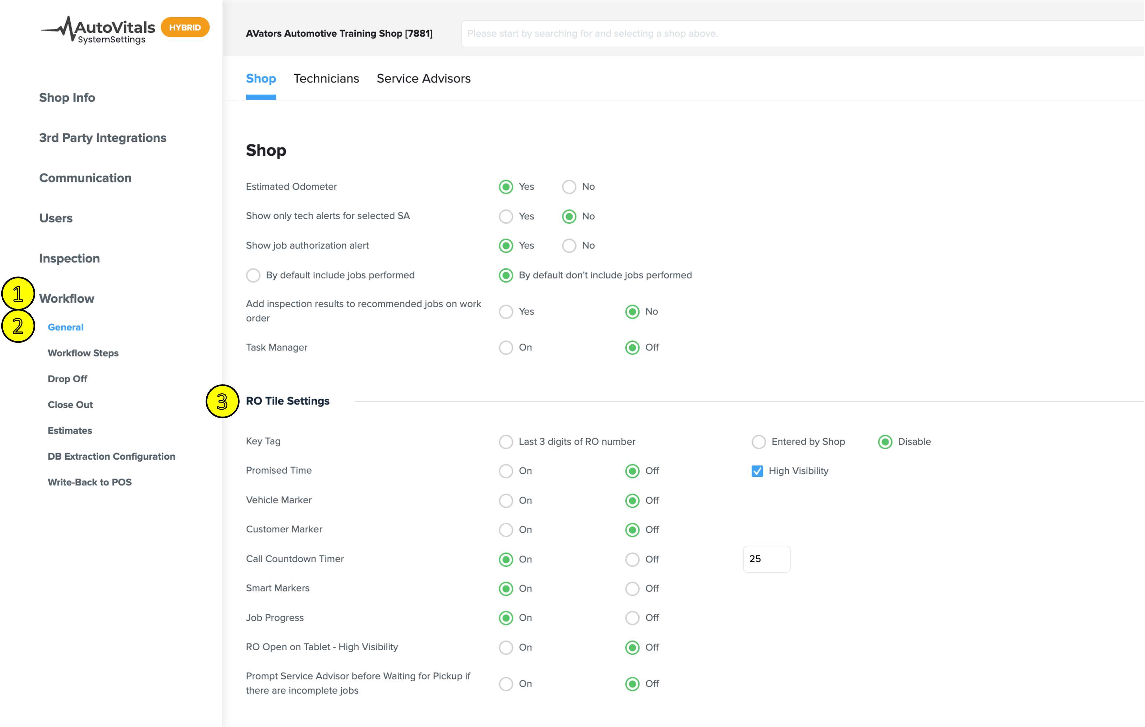The image size is (1145, 727).
Task: Switch to the Technicians tab
Action: click(326, 78)
